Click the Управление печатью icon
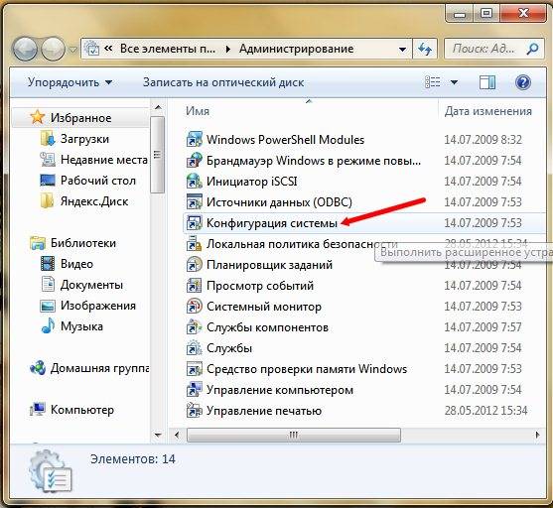This screenshot has width=553, height=508. 194,411
